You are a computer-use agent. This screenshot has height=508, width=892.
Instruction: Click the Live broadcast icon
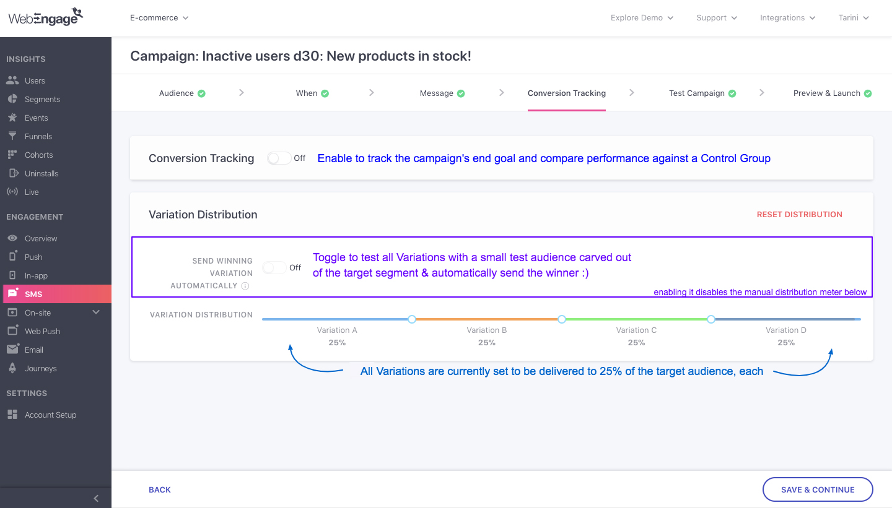coord(12,192)
